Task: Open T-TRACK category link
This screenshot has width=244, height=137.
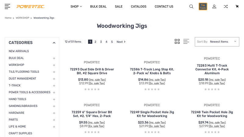Action: click(x=15, y=86)
